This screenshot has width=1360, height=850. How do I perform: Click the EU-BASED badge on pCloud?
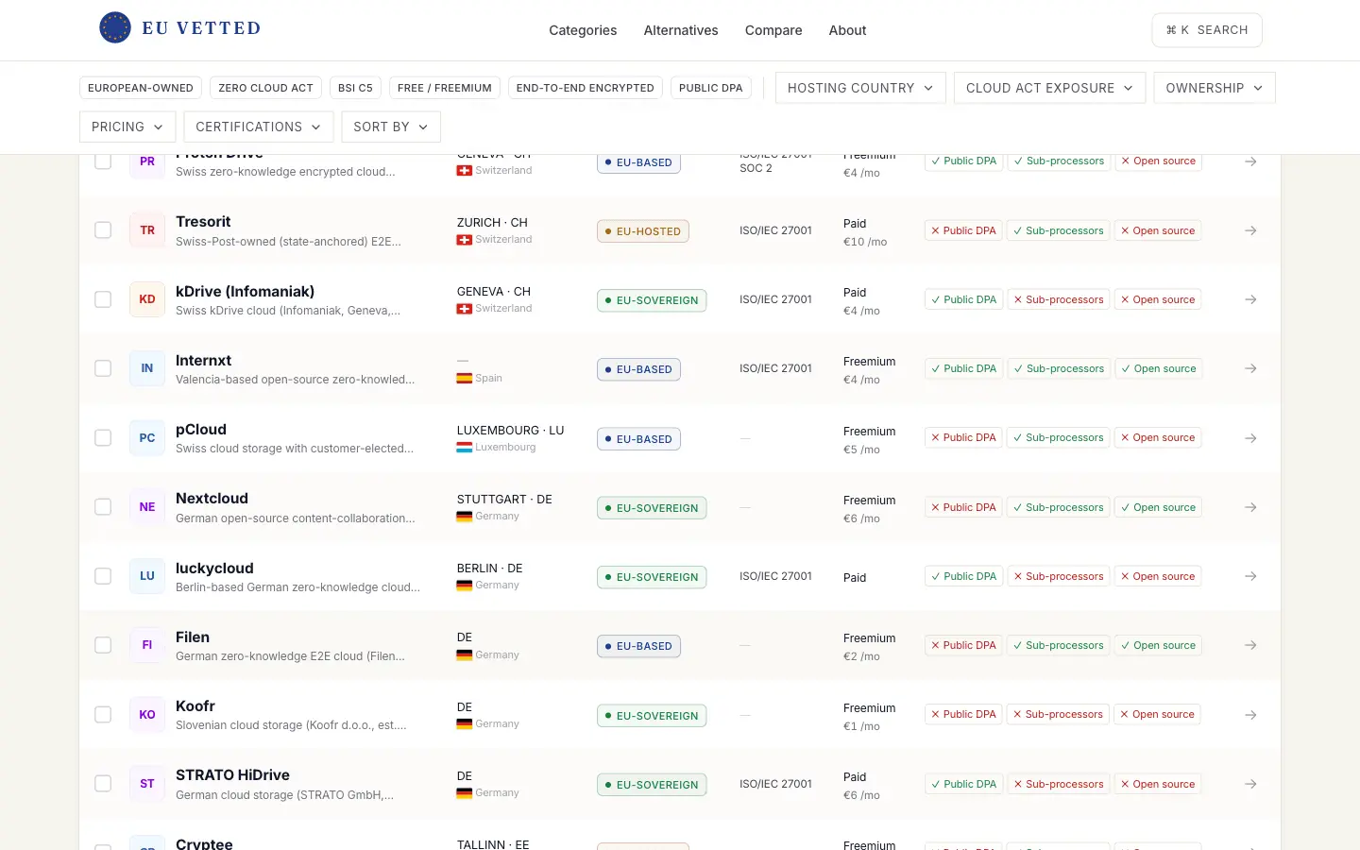[638, 439]
